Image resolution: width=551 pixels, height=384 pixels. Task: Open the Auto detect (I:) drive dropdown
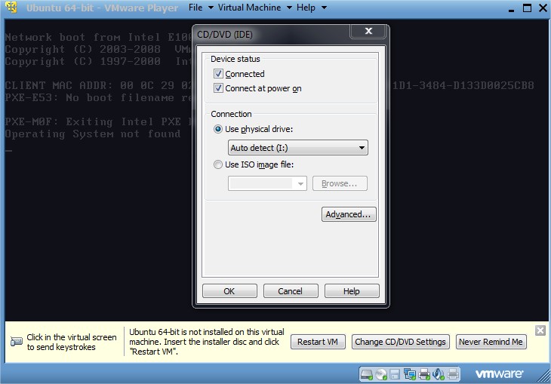297,148
